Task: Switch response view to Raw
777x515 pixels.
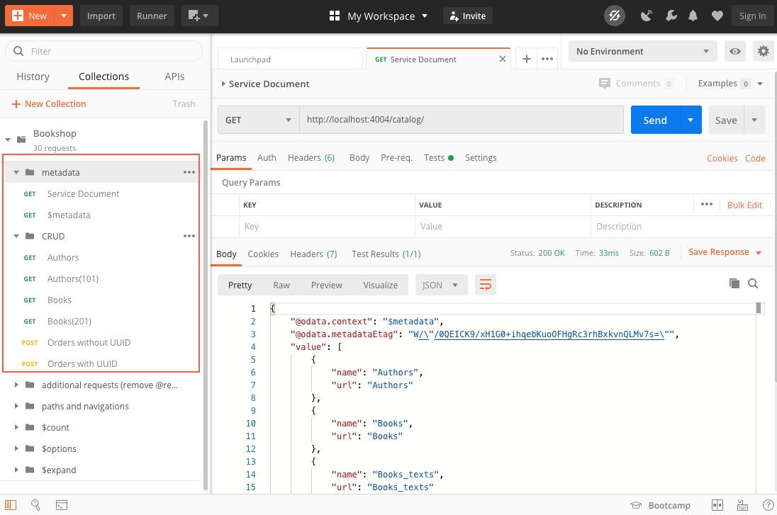Action: (x=281, y=285)
